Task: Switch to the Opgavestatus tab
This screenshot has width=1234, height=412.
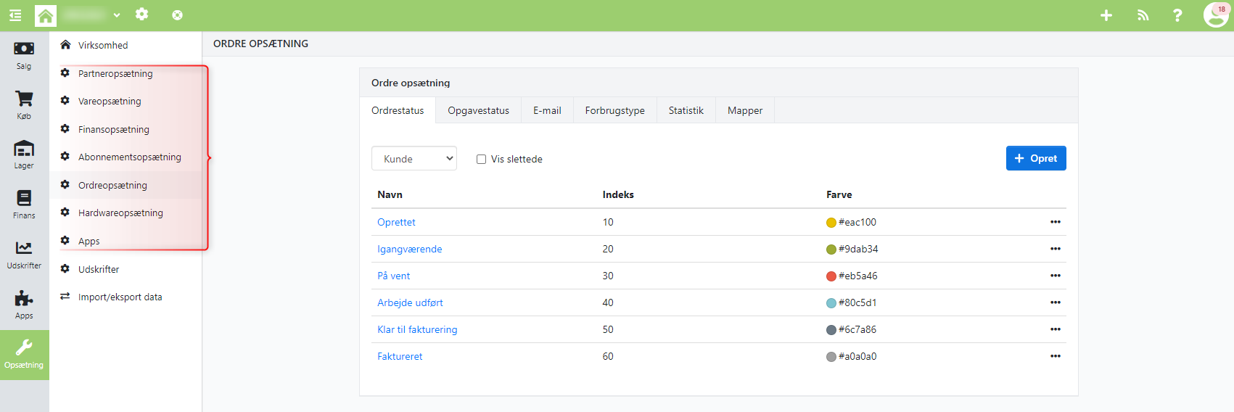Action: 478,111
